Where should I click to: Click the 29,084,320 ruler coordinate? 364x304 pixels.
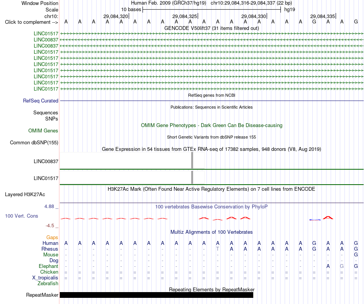pos(116,16)
